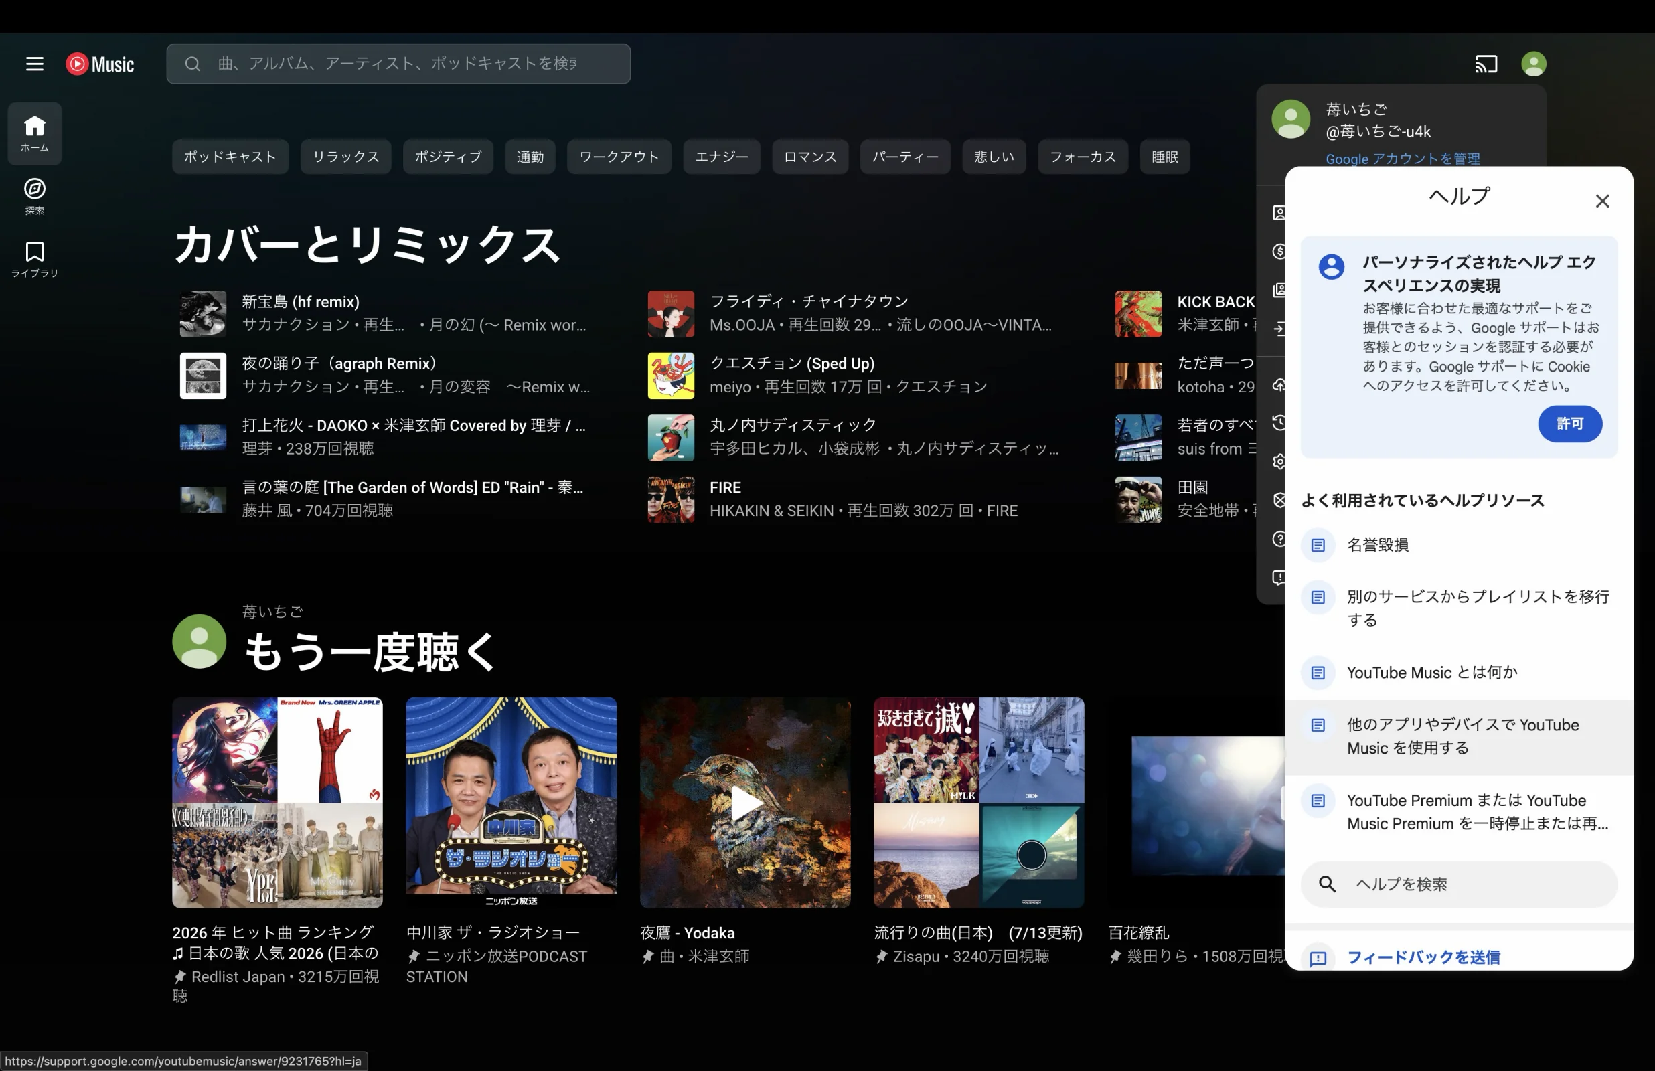Click 打上花火 Covered by 理芽 thumbnail

(203, 438)
